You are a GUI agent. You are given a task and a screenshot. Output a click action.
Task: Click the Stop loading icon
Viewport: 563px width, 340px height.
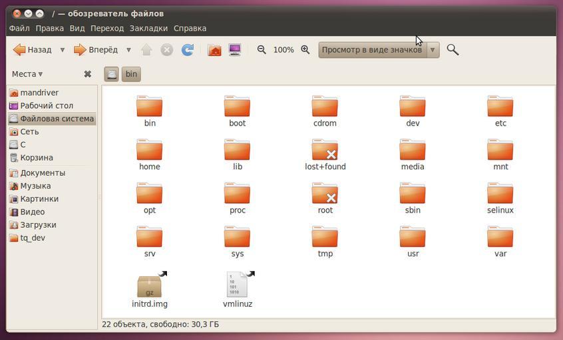(167, 50)
